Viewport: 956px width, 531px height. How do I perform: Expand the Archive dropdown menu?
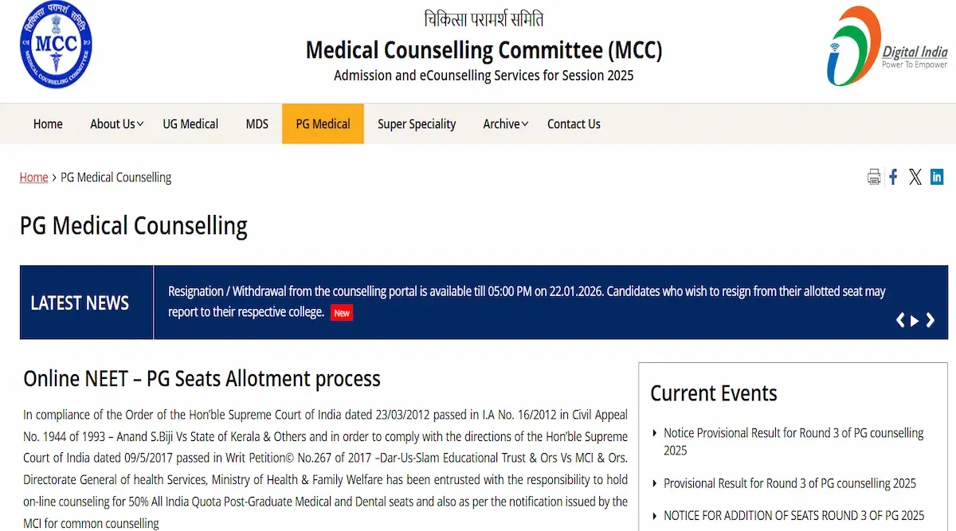pyautogui.click(x=505, y=124)
